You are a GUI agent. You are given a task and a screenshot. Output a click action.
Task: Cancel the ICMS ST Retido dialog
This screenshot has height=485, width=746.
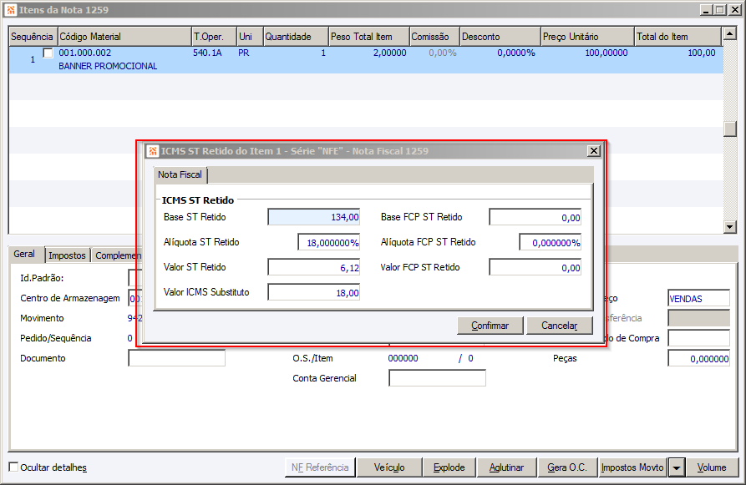(x=560, y=326)
